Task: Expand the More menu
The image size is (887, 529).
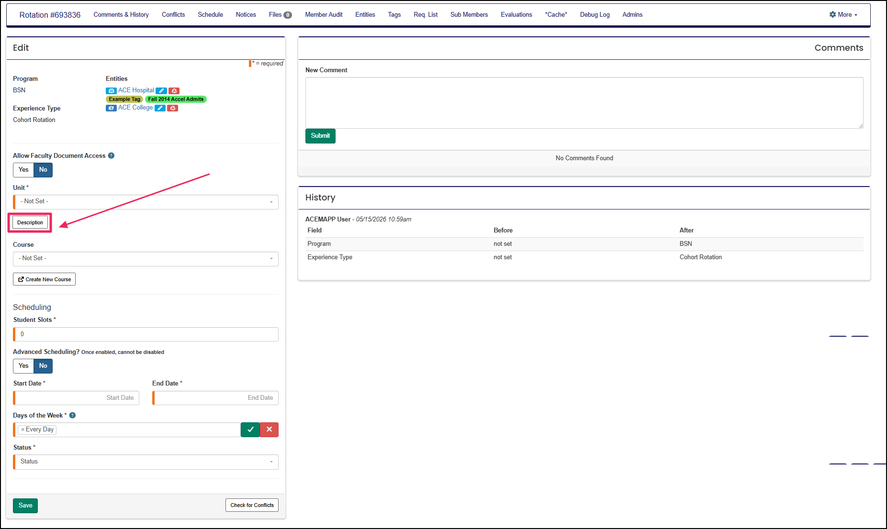Action: [x=844, y=14]
